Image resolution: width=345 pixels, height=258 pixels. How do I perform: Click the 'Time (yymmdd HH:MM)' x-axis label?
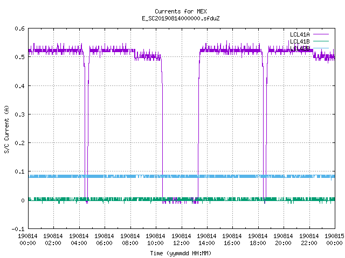[x=181, y=253]
